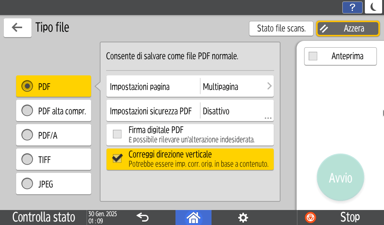Screen dimensions: 384x225
Task: Tap the Stop label in bottom bar
Action: [x=350, y=217]
